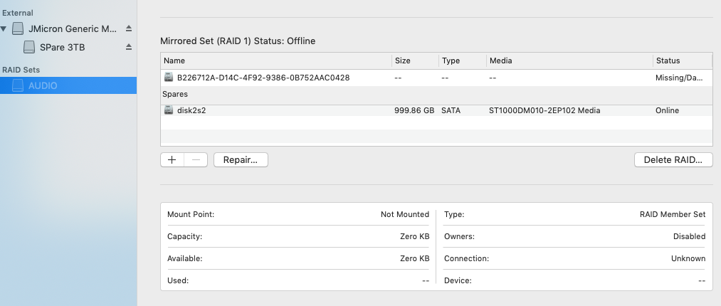Collapse the JMicron Generic drive tree
This screenshot has width=721, height=306.
(x=5, y=29)
